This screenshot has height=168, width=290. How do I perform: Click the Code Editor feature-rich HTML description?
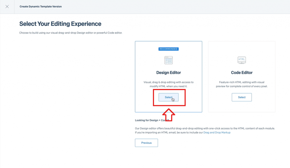242,84
